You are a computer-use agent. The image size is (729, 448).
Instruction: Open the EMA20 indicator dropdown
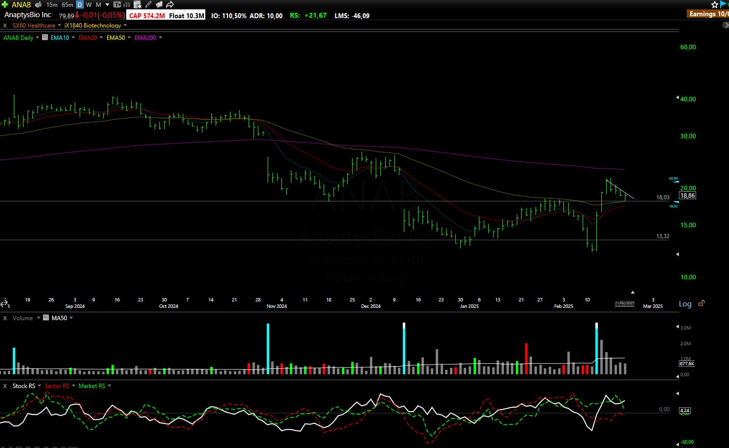coord(101,38)
